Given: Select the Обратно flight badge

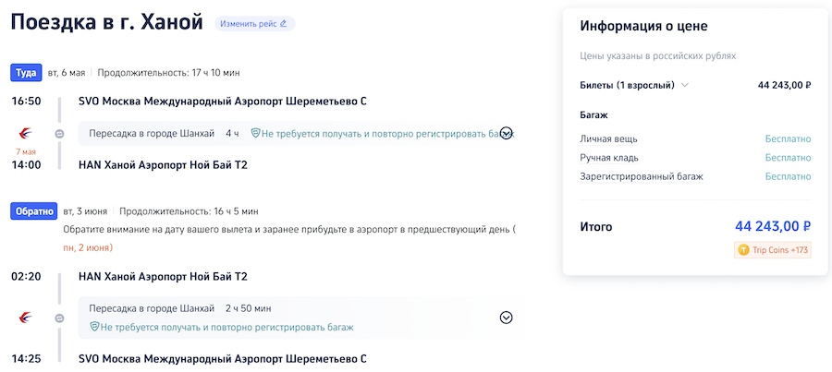Looking at the screenshot, I should click(x=33, y=211).
